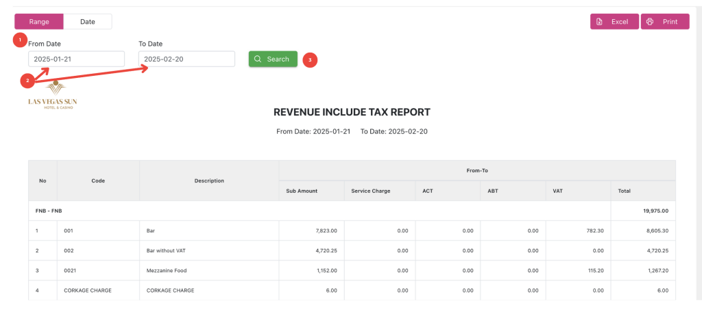
Task: Open the To Date picker field
Action: click(186, 59)
